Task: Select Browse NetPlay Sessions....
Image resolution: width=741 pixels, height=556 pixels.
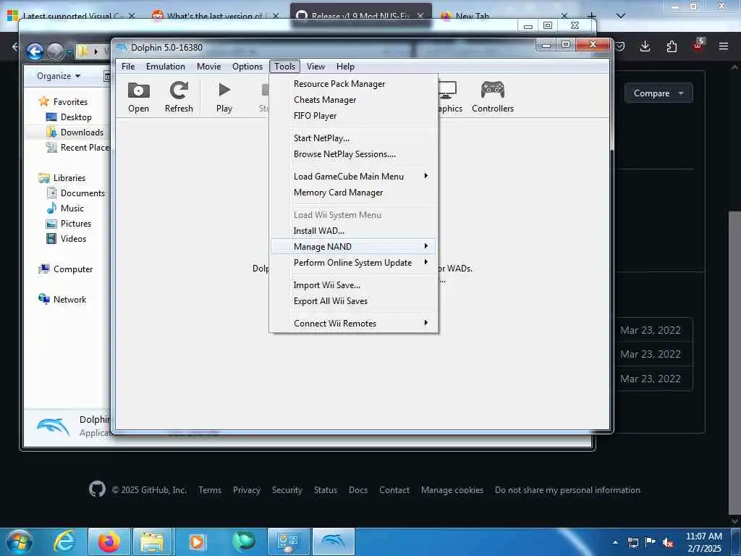Action: pos(353,154)
